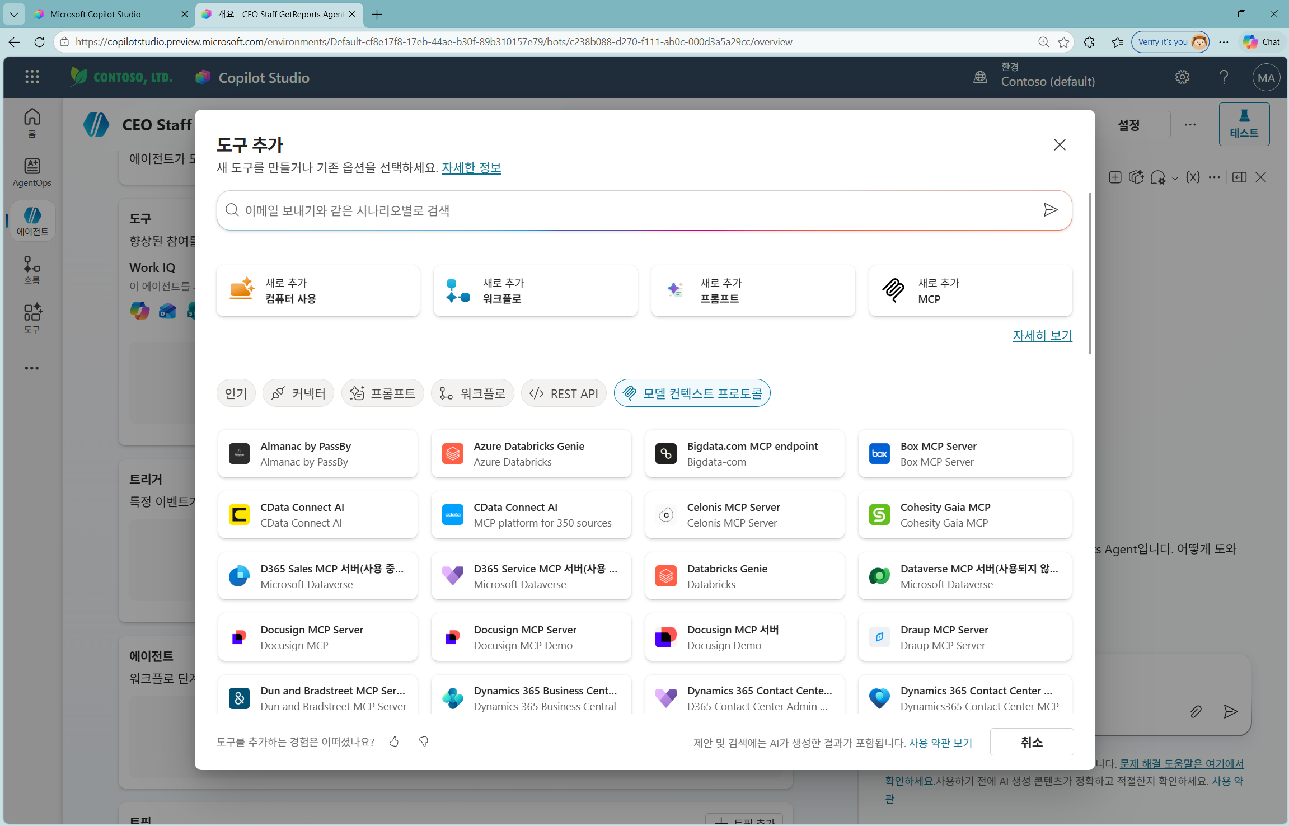This screenshot has width=1289, height=826.
Task: Open 도구 in sidebar
Action: [32, 319]
